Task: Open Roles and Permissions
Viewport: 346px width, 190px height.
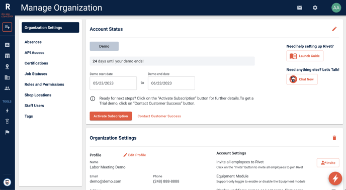Action: 44,84
